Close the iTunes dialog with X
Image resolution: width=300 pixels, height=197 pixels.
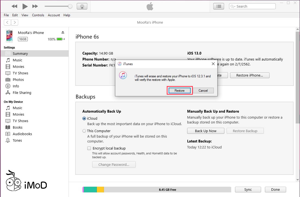coord(213,64)
